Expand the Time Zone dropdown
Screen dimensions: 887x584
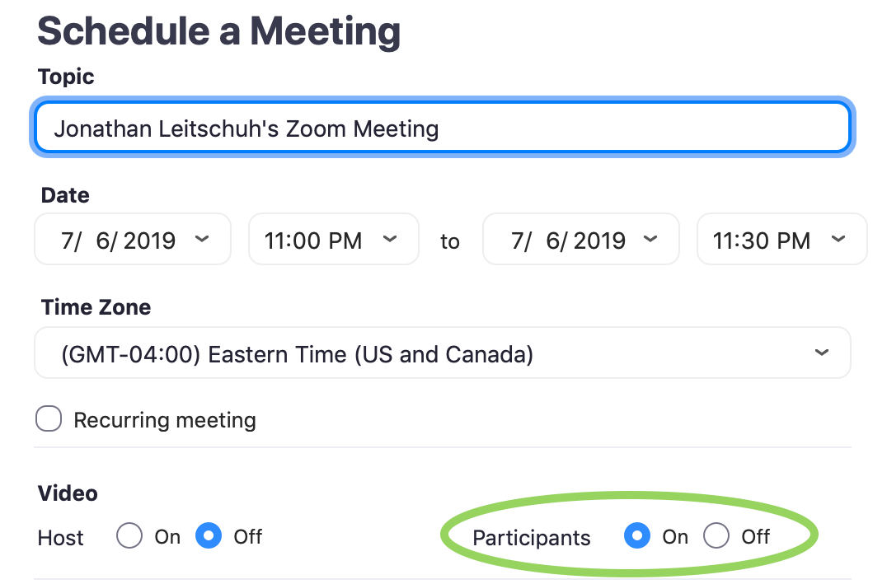pos(443,353)
